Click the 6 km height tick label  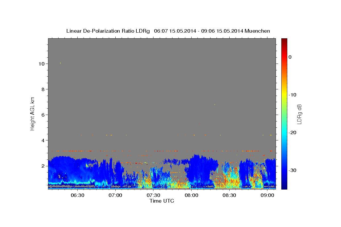(43, 115)
